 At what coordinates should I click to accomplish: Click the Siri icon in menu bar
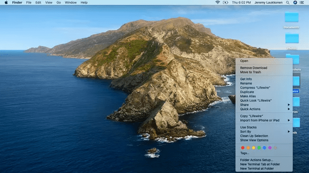click(295, 2)
